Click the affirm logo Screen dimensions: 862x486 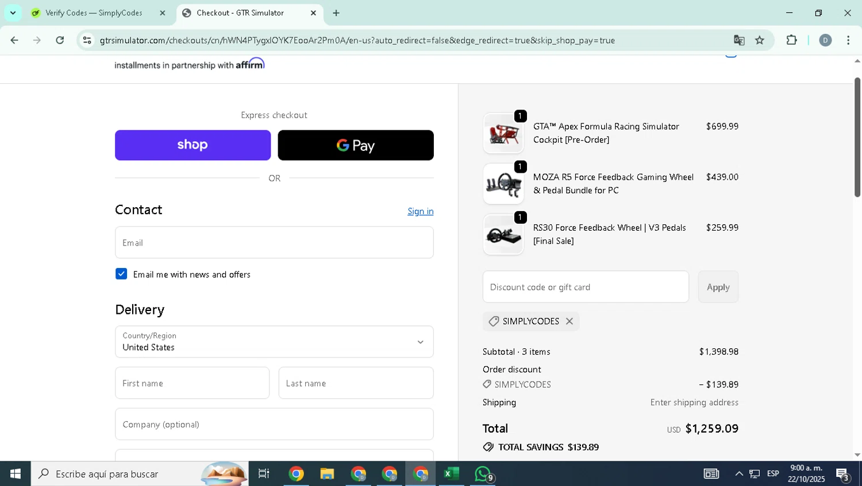(x=250, y=63)
